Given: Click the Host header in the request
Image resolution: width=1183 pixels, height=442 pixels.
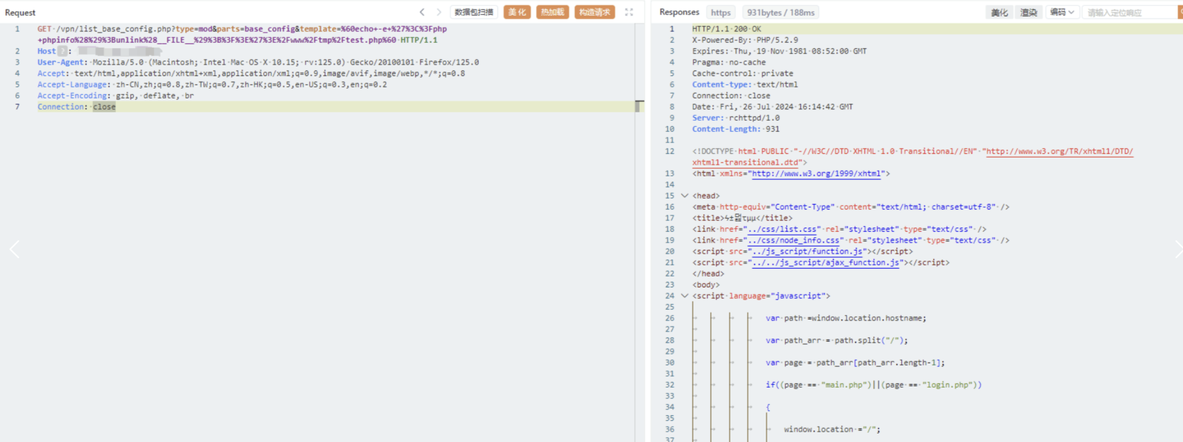Looking at the screenshot, I should point(47,51).
